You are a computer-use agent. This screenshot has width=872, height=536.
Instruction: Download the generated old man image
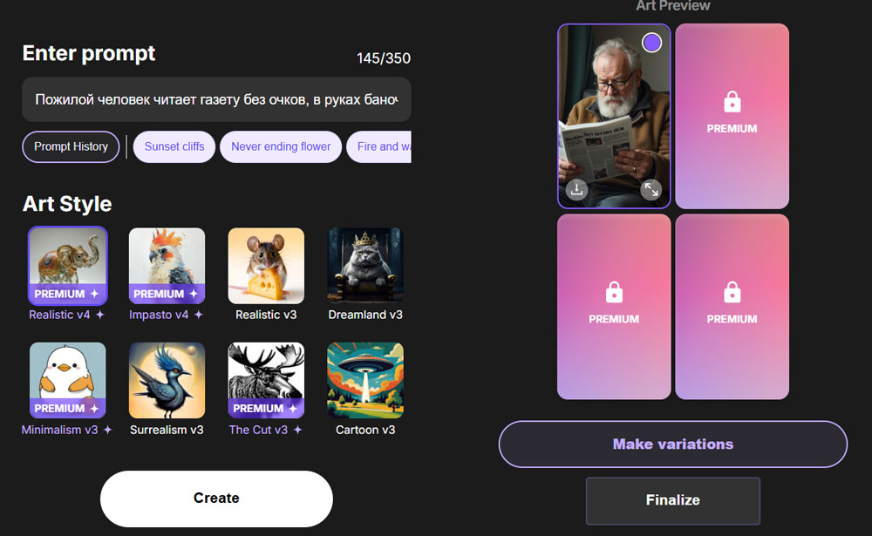[x=576, y=190]
